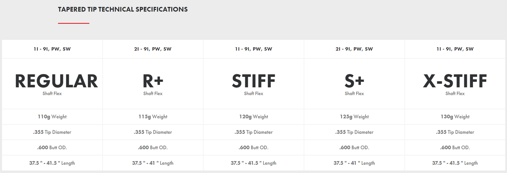
Task: Select the 120g Weight cell
Action: pos(254,117)
